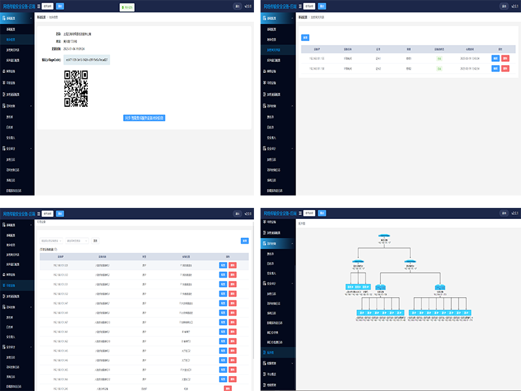Collapse the top sidebar group chevron on the gateway list page
The height and width of the screenshot is (391, 521).
pos(292,19)
